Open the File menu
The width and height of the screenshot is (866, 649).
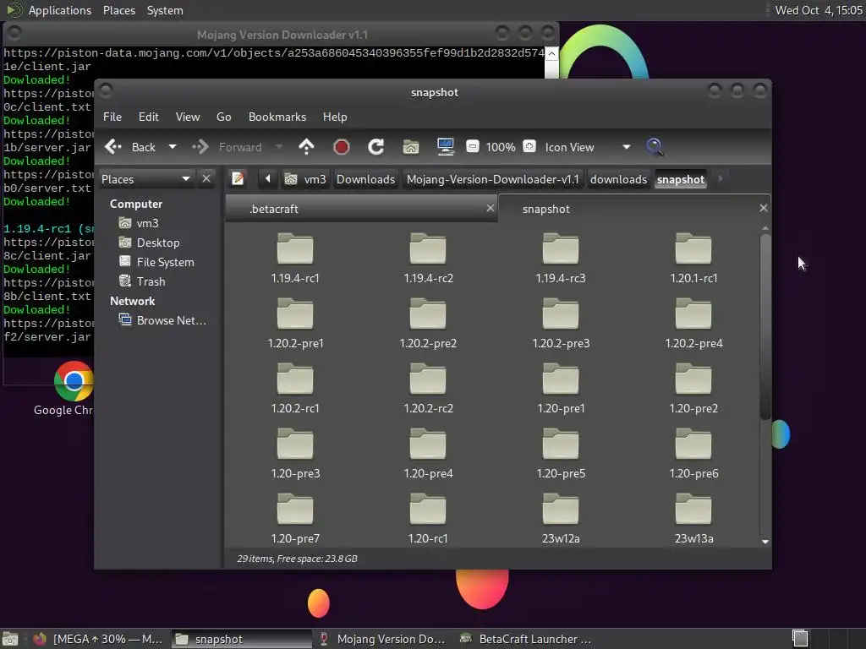[112, 117]
